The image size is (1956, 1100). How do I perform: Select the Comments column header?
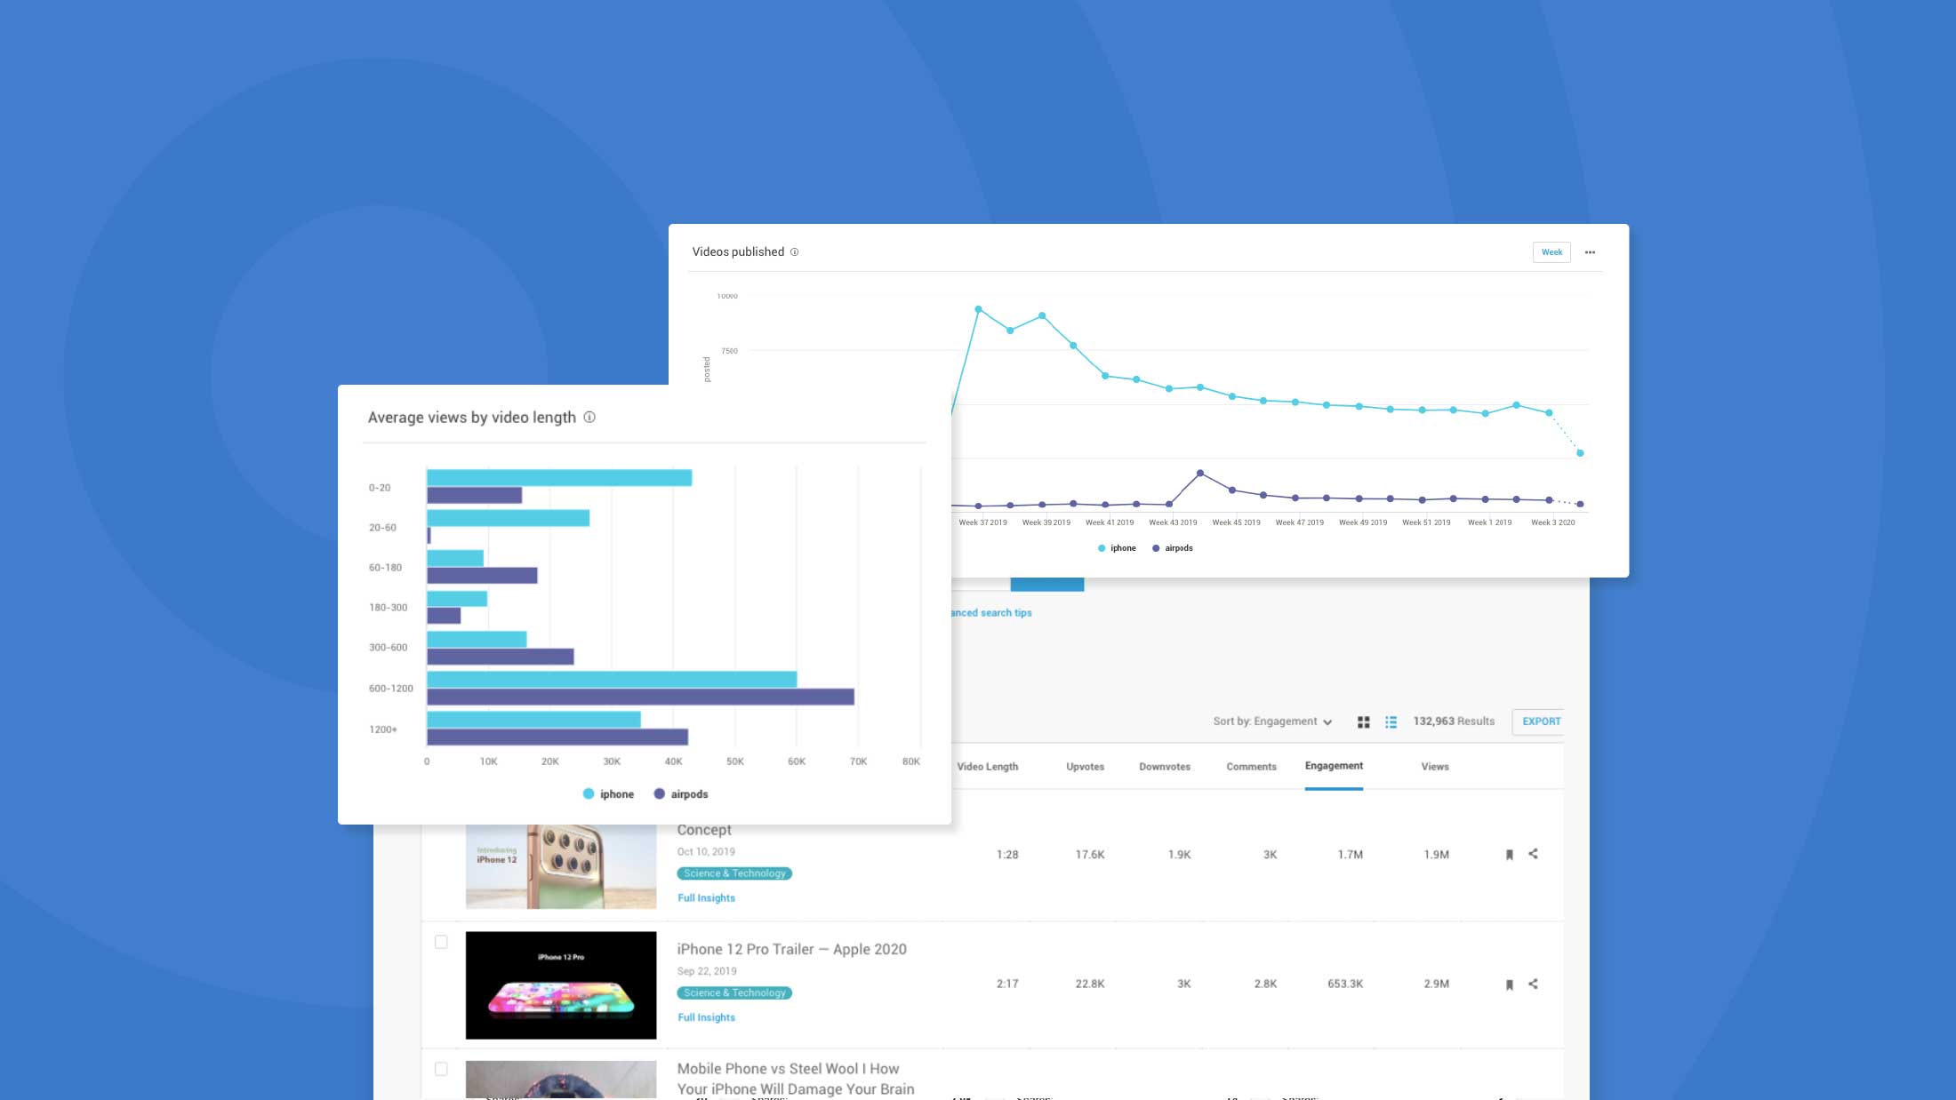pyautogui.click(x=1251, y=766)
